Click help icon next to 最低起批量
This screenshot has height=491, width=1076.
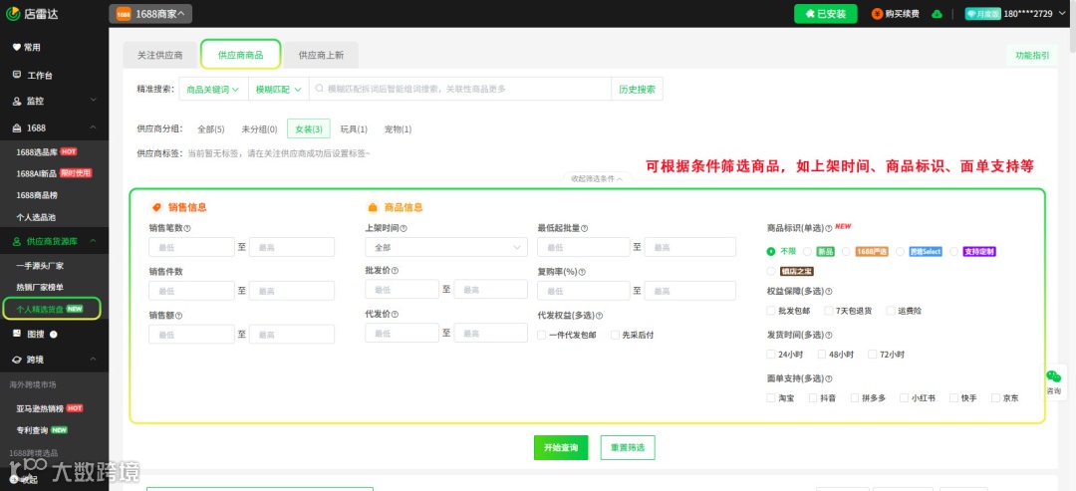point(584,228)
